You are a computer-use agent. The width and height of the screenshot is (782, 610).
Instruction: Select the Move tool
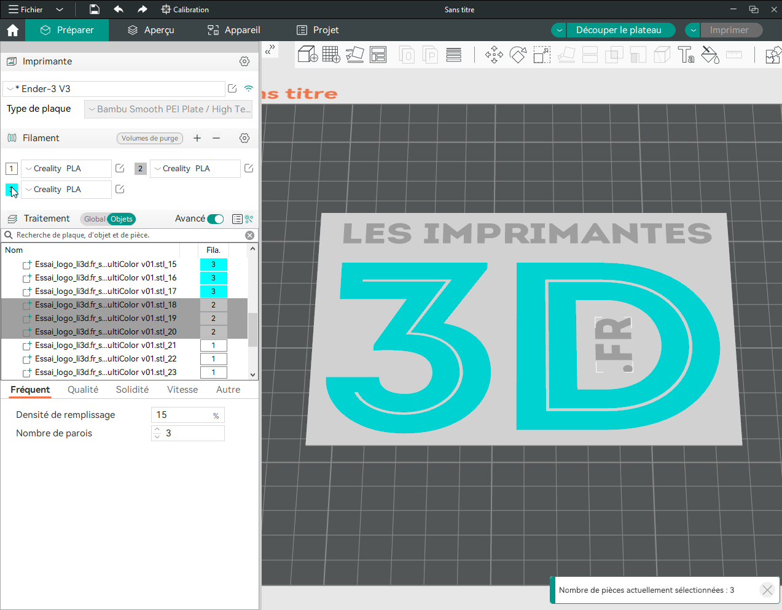coord(494,55)
